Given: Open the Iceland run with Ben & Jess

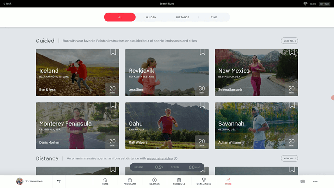Looking at the screenshot, I should [x=77, y=73].
